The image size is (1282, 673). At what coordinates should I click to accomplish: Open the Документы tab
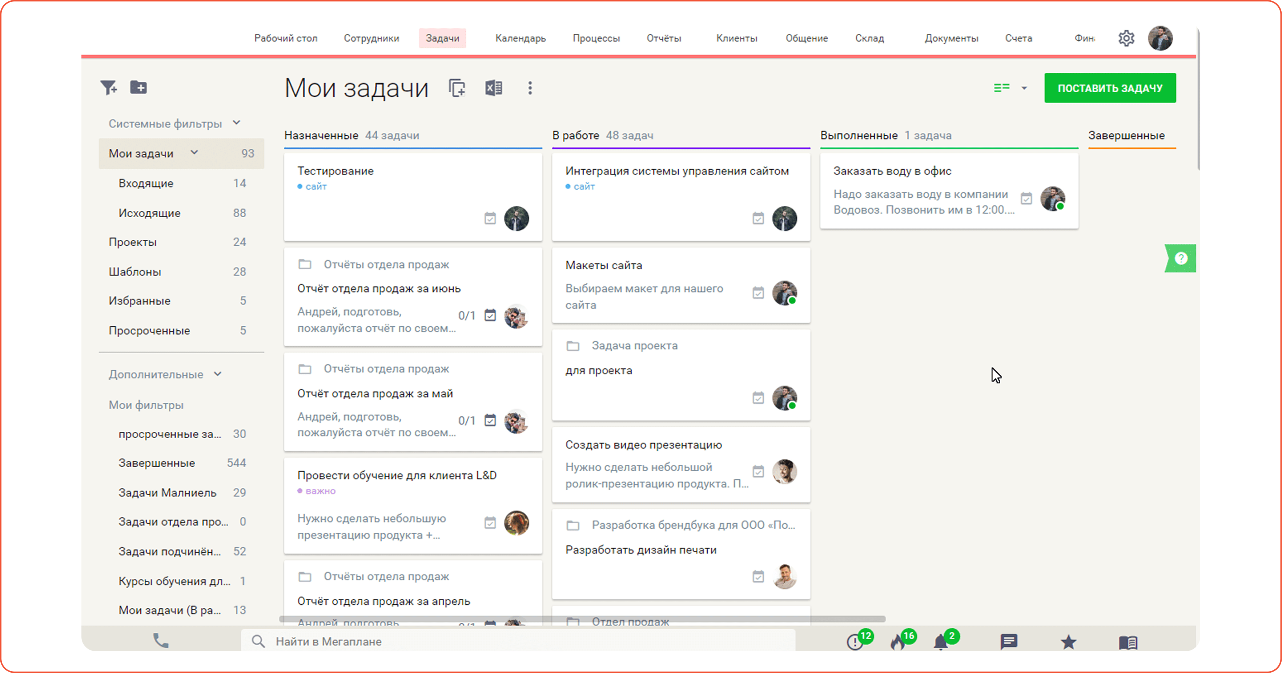point(952,38)
